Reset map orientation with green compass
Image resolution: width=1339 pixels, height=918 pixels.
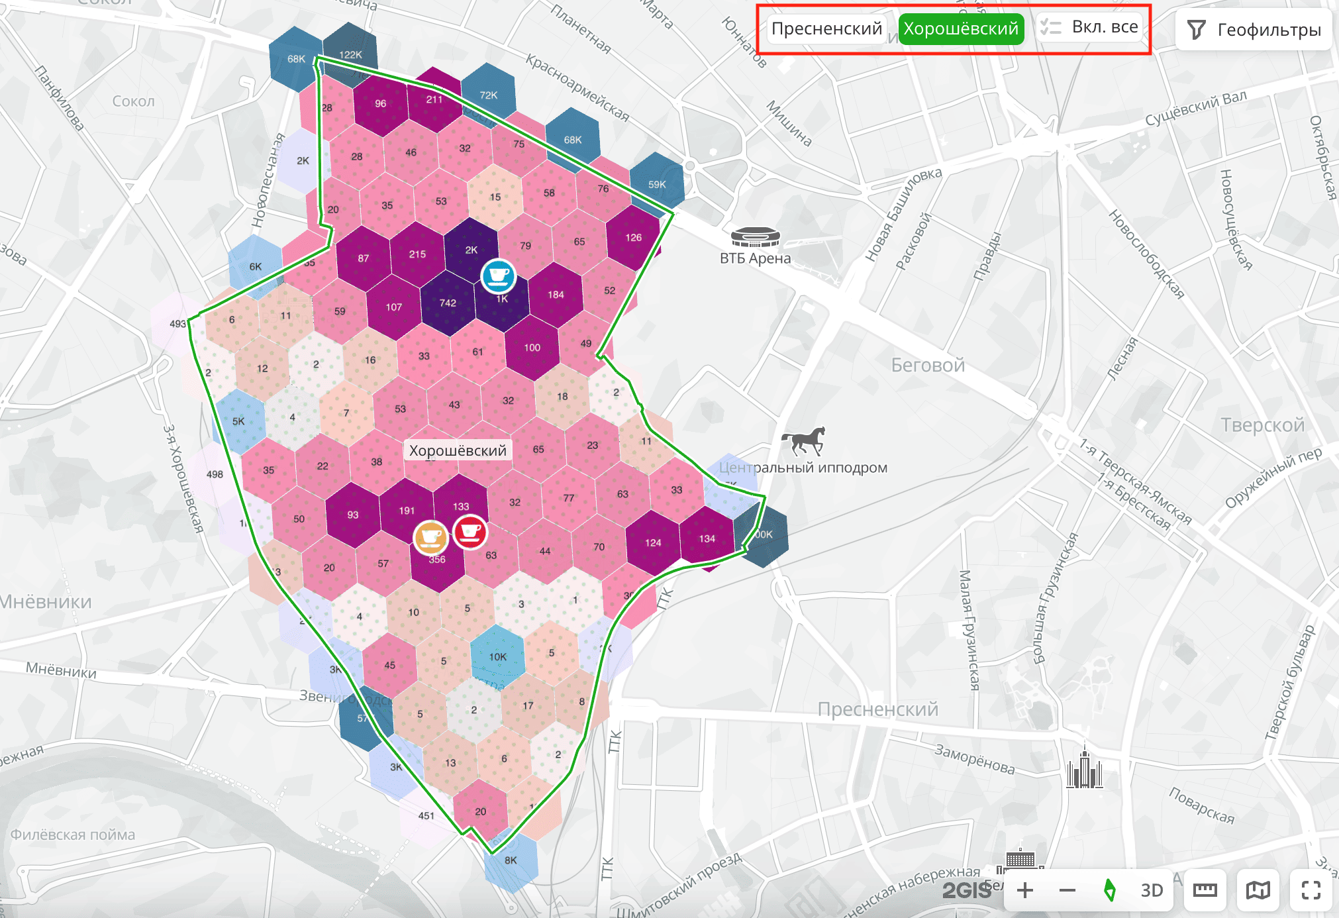(1109, 890)
